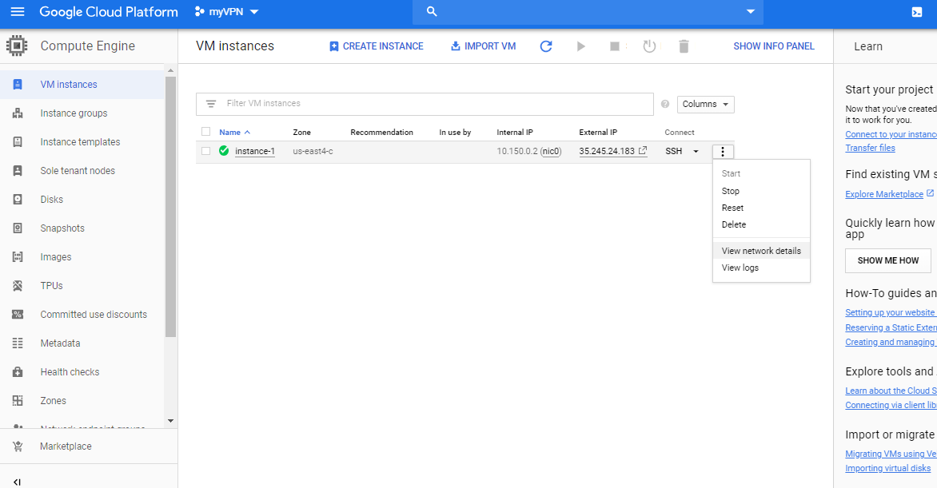Sort by Name column header
The image size is (937, 488).
point(234,132)
